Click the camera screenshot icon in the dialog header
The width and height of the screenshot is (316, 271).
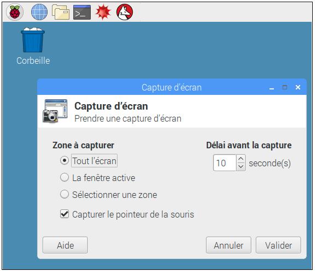click(55, 111)
